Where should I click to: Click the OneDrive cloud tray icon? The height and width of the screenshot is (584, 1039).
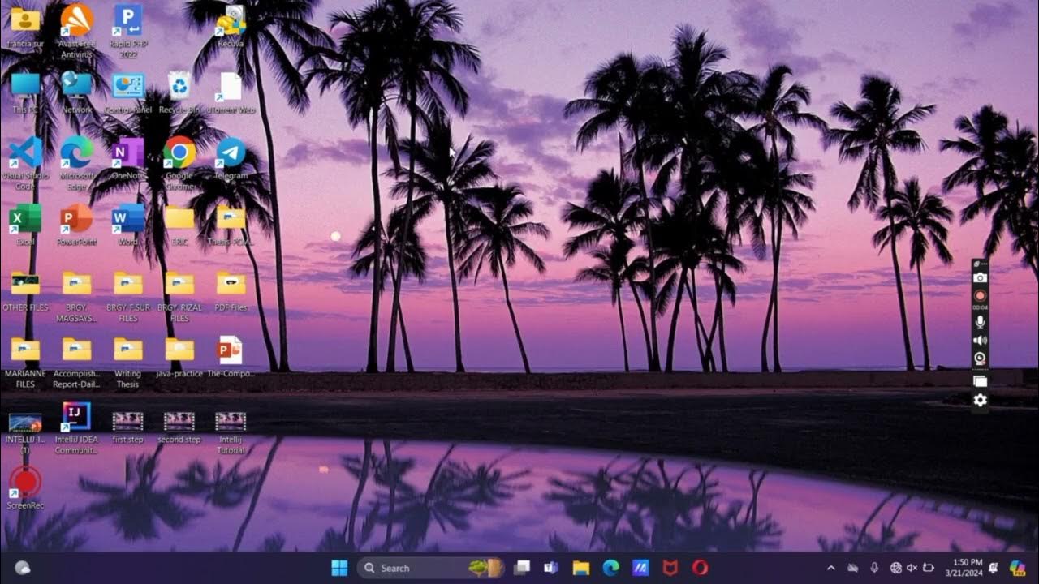pyautogui.click(x=853, y=568)
